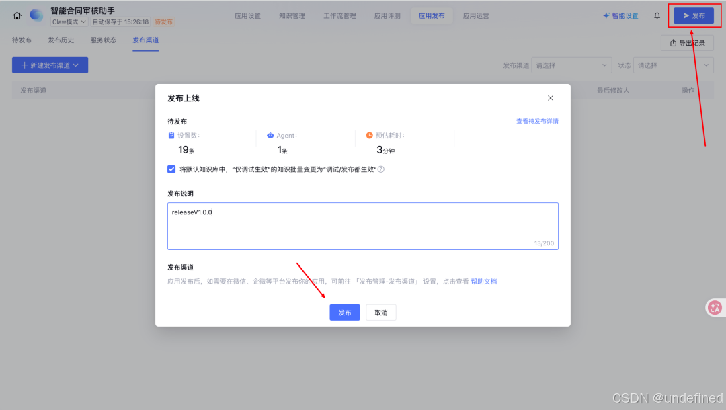Go to home via house icon
Viewport: 726px width, 410px height.
(x=17, y=15)
